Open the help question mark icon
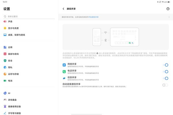Image resolution: width=173 pixels, height=115 pixels. tap(168, 9)
